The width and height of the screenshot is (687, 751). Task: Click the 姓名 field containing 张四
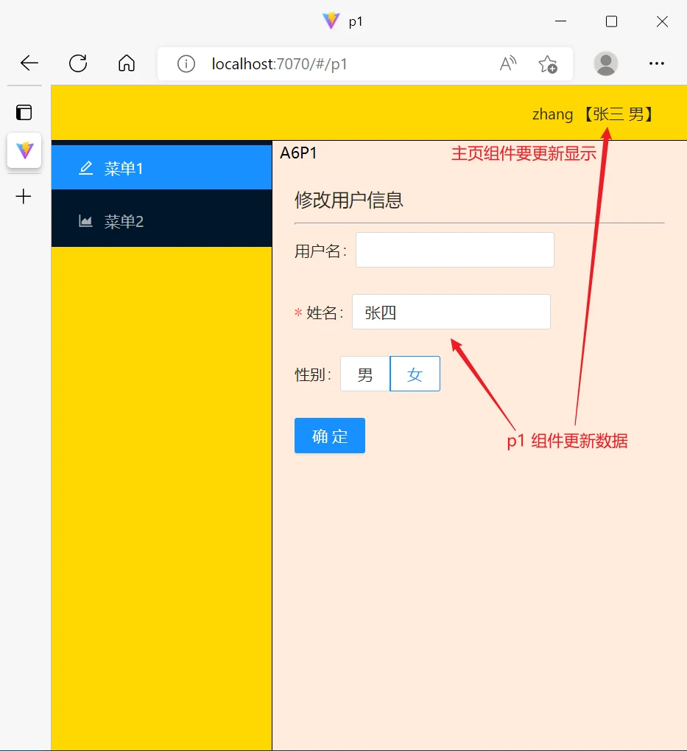451,312
